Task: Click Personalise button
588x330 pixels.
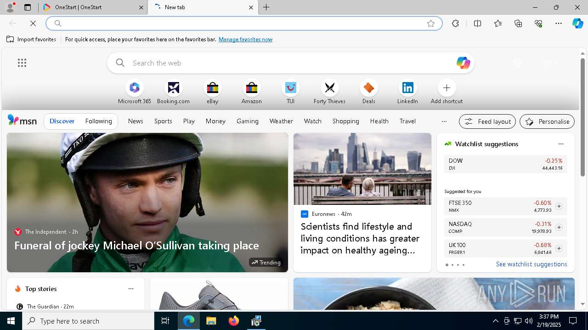Action: pos(547,121)
